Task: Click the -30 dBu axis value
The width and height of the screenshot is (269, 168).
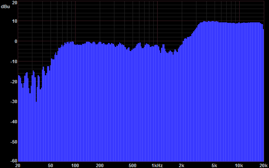Action: coord(14,101)
